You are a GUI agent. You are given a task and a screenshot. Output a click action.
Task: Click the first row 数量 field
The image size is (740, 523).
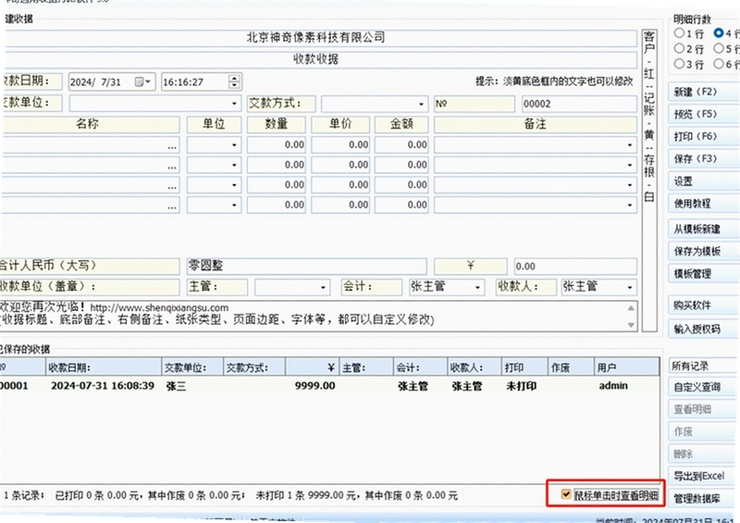(276, 145)
